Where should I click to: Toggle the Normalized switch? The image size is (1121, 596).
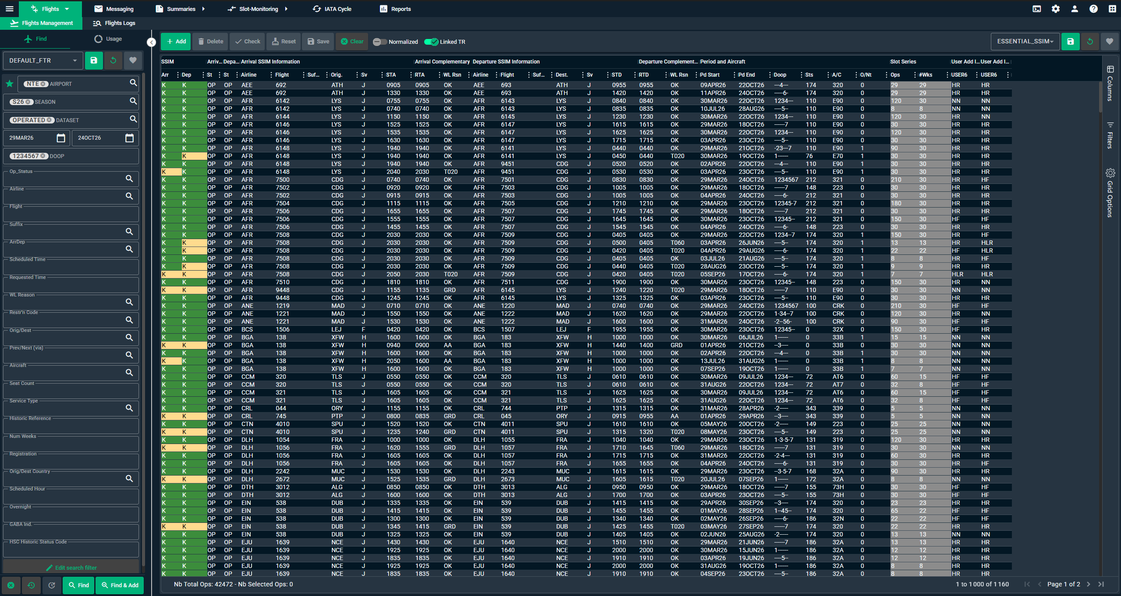[x=380, y=42]
